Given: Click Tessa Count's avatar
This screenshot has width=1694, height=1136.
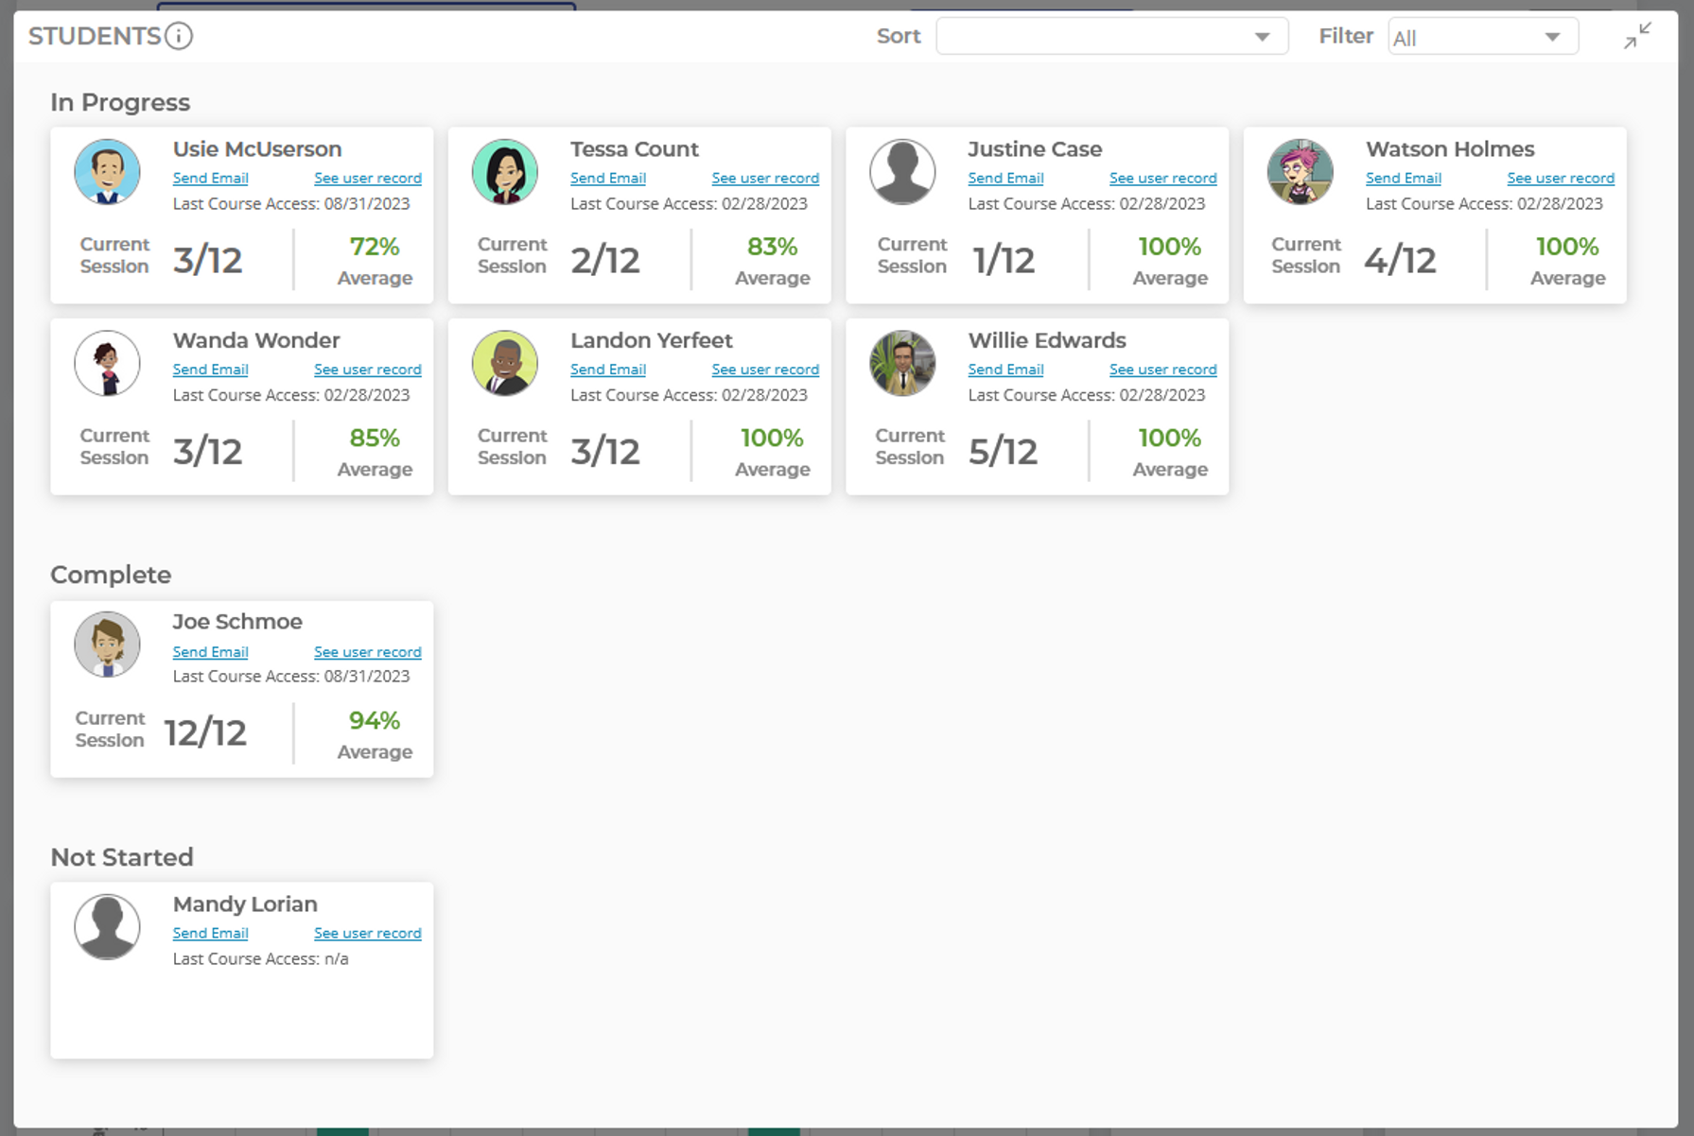Looking at the screenshot, I should tap(505, 172).
